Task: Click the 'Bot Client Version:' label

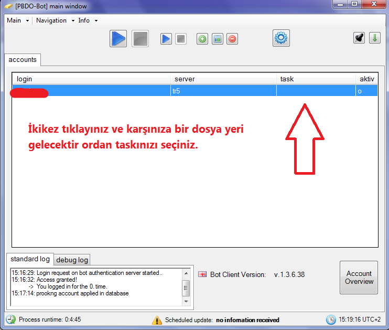Action: pyautogui.click(x=238, y=274)
